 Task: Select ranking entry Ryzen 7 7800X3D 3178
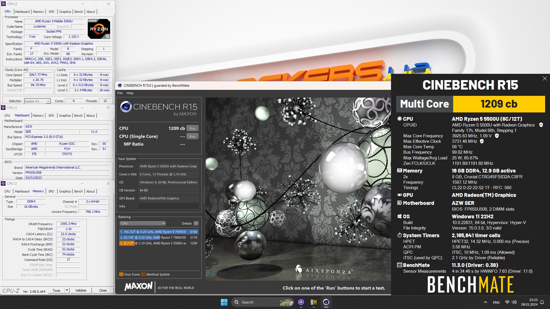coord(159,237)
